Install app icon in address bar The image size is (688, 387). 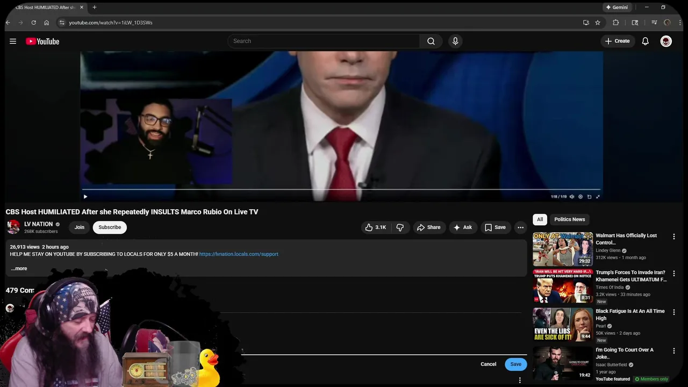point(586,23)
